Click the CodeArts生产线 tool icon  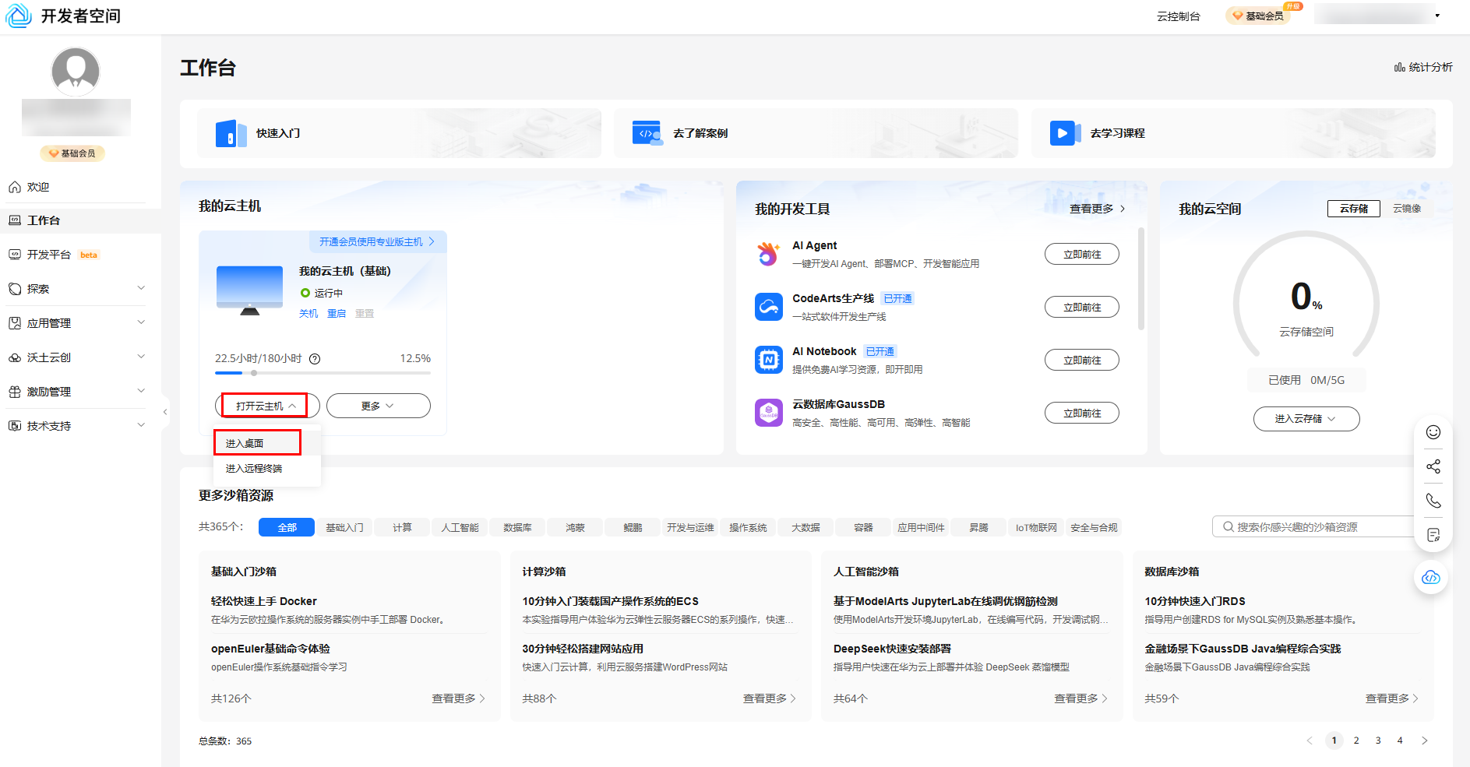coord(768,307)
